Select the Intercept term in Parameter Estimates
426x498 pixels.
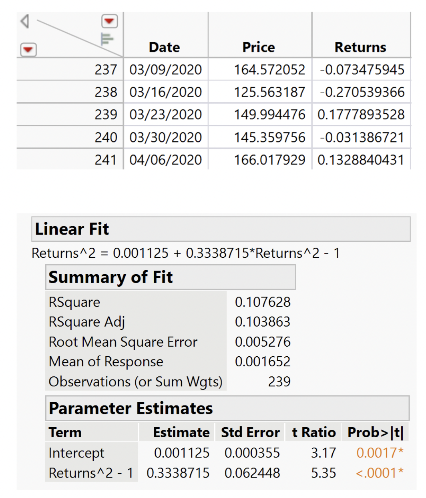[76, 453]
